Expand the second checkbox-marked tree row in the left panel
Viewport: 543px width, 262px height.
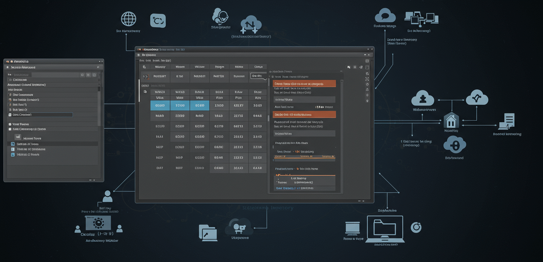[10, 129]
